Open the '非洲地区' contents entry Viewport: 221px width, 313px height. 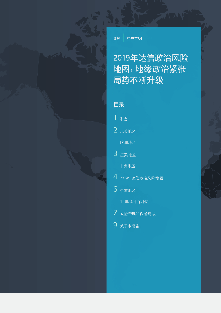tap(128, 166)
